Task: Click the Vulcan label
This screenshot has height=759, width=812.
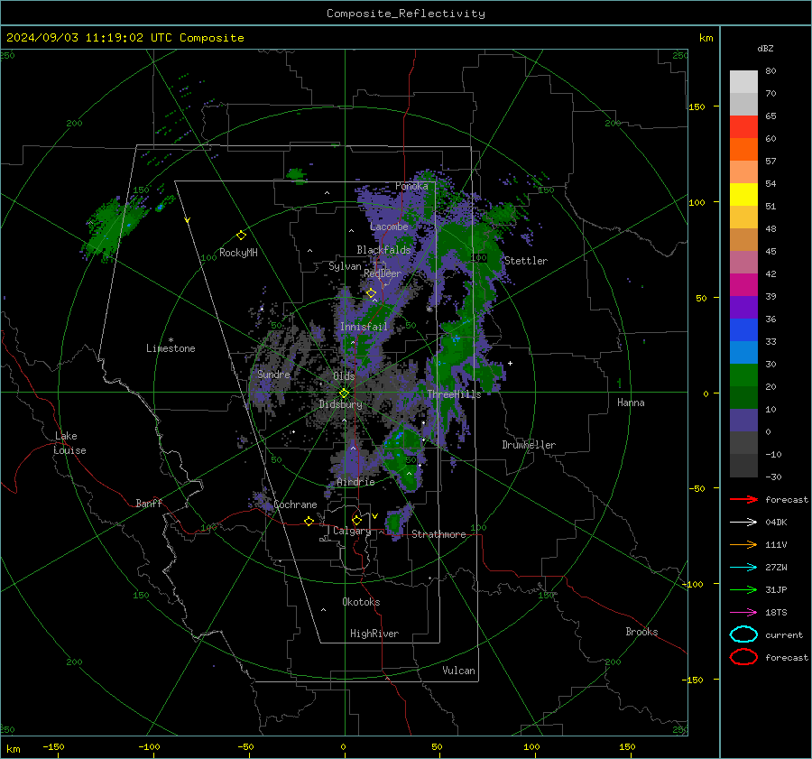Action: click(x=458, y=671)
